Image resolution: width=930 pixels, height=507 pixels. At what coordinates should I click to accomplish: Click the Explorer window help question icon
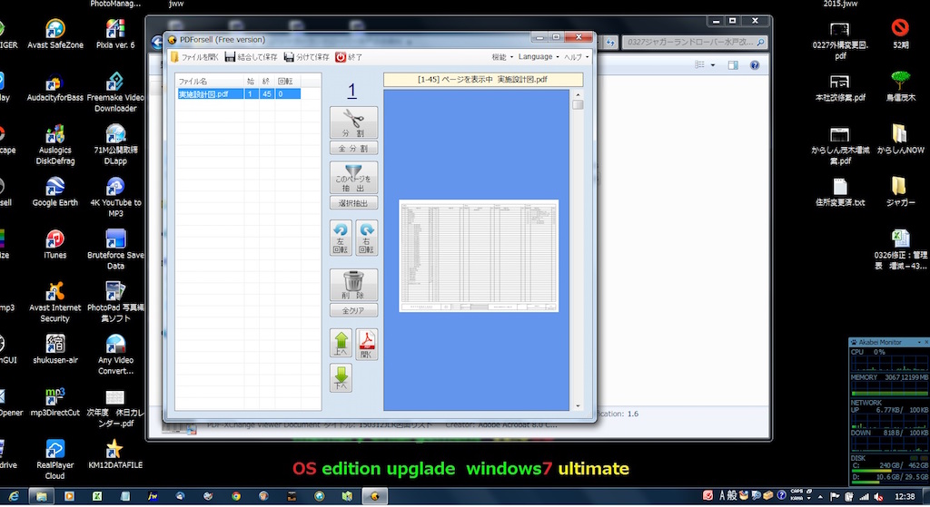point(755,65)
